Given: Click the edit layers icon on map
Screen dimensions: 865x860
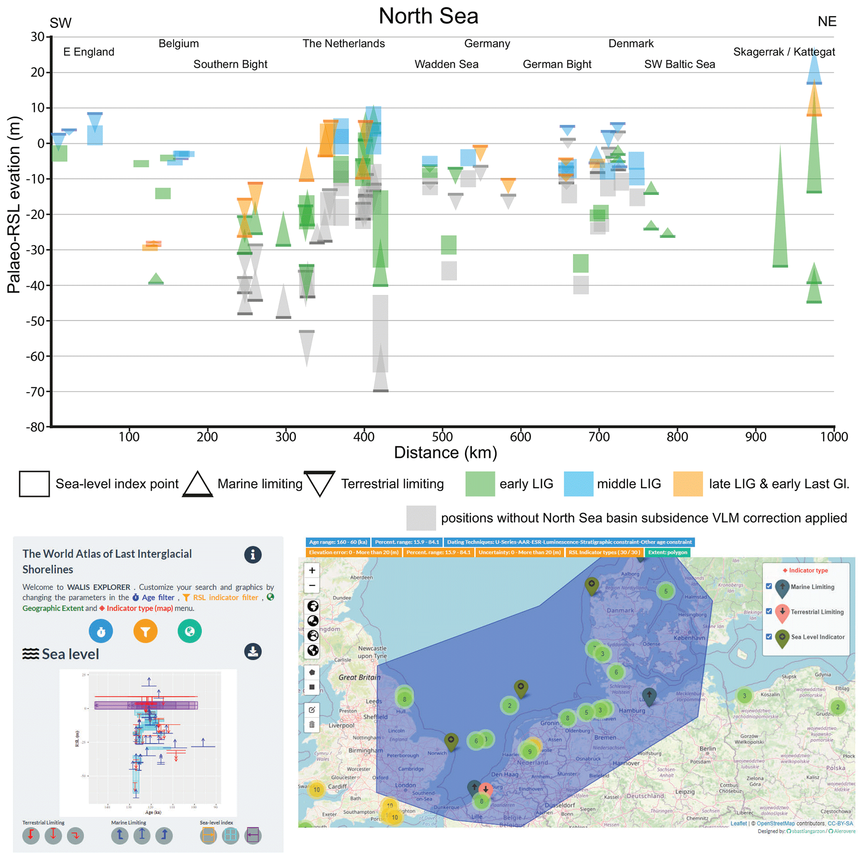Looking at the screenshot, I should pyautogui.click(x=312, y=710).
